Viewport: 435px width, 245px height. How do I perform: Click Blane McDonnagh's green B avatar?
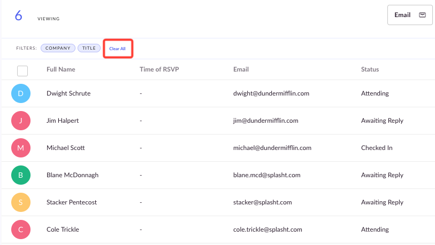(21, 175)
